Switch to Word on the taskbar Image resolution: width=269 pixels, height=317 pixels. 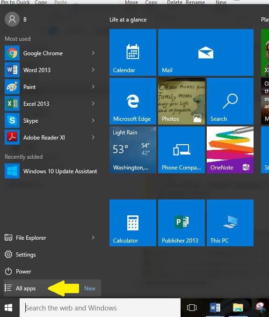pos(215,308)
